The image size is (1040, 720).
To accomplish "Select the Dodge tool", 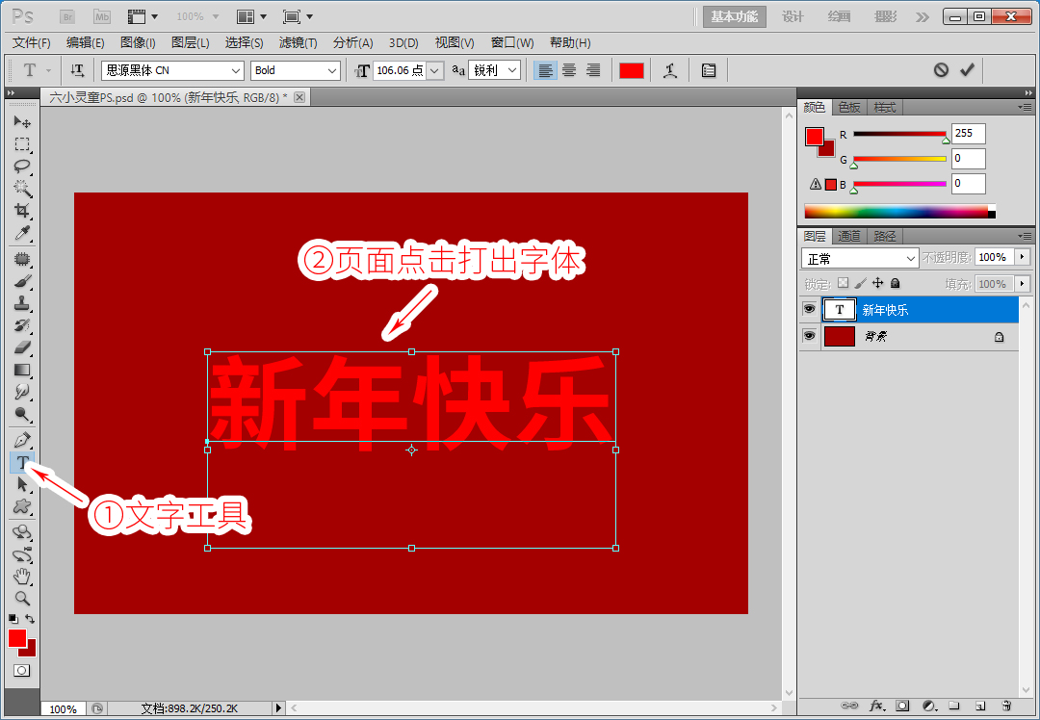I will [22, 414].
